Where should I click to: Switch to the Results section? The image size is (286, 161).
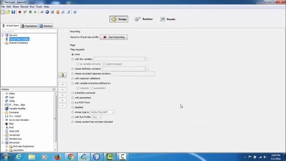(168, 19)
